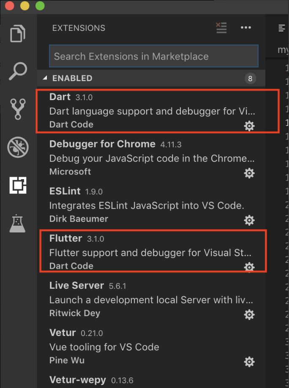The image size is (289, 388).
Task: Open the Search view icon
Action: click(18, 71)
